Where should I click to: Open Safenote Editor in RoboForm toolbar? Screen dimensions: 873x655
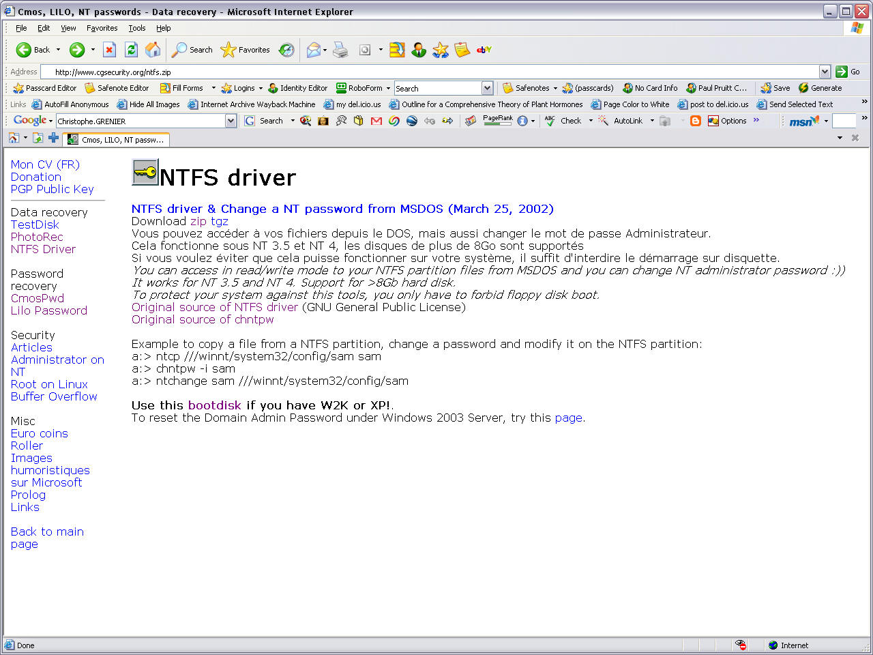(x=117, y=88)
